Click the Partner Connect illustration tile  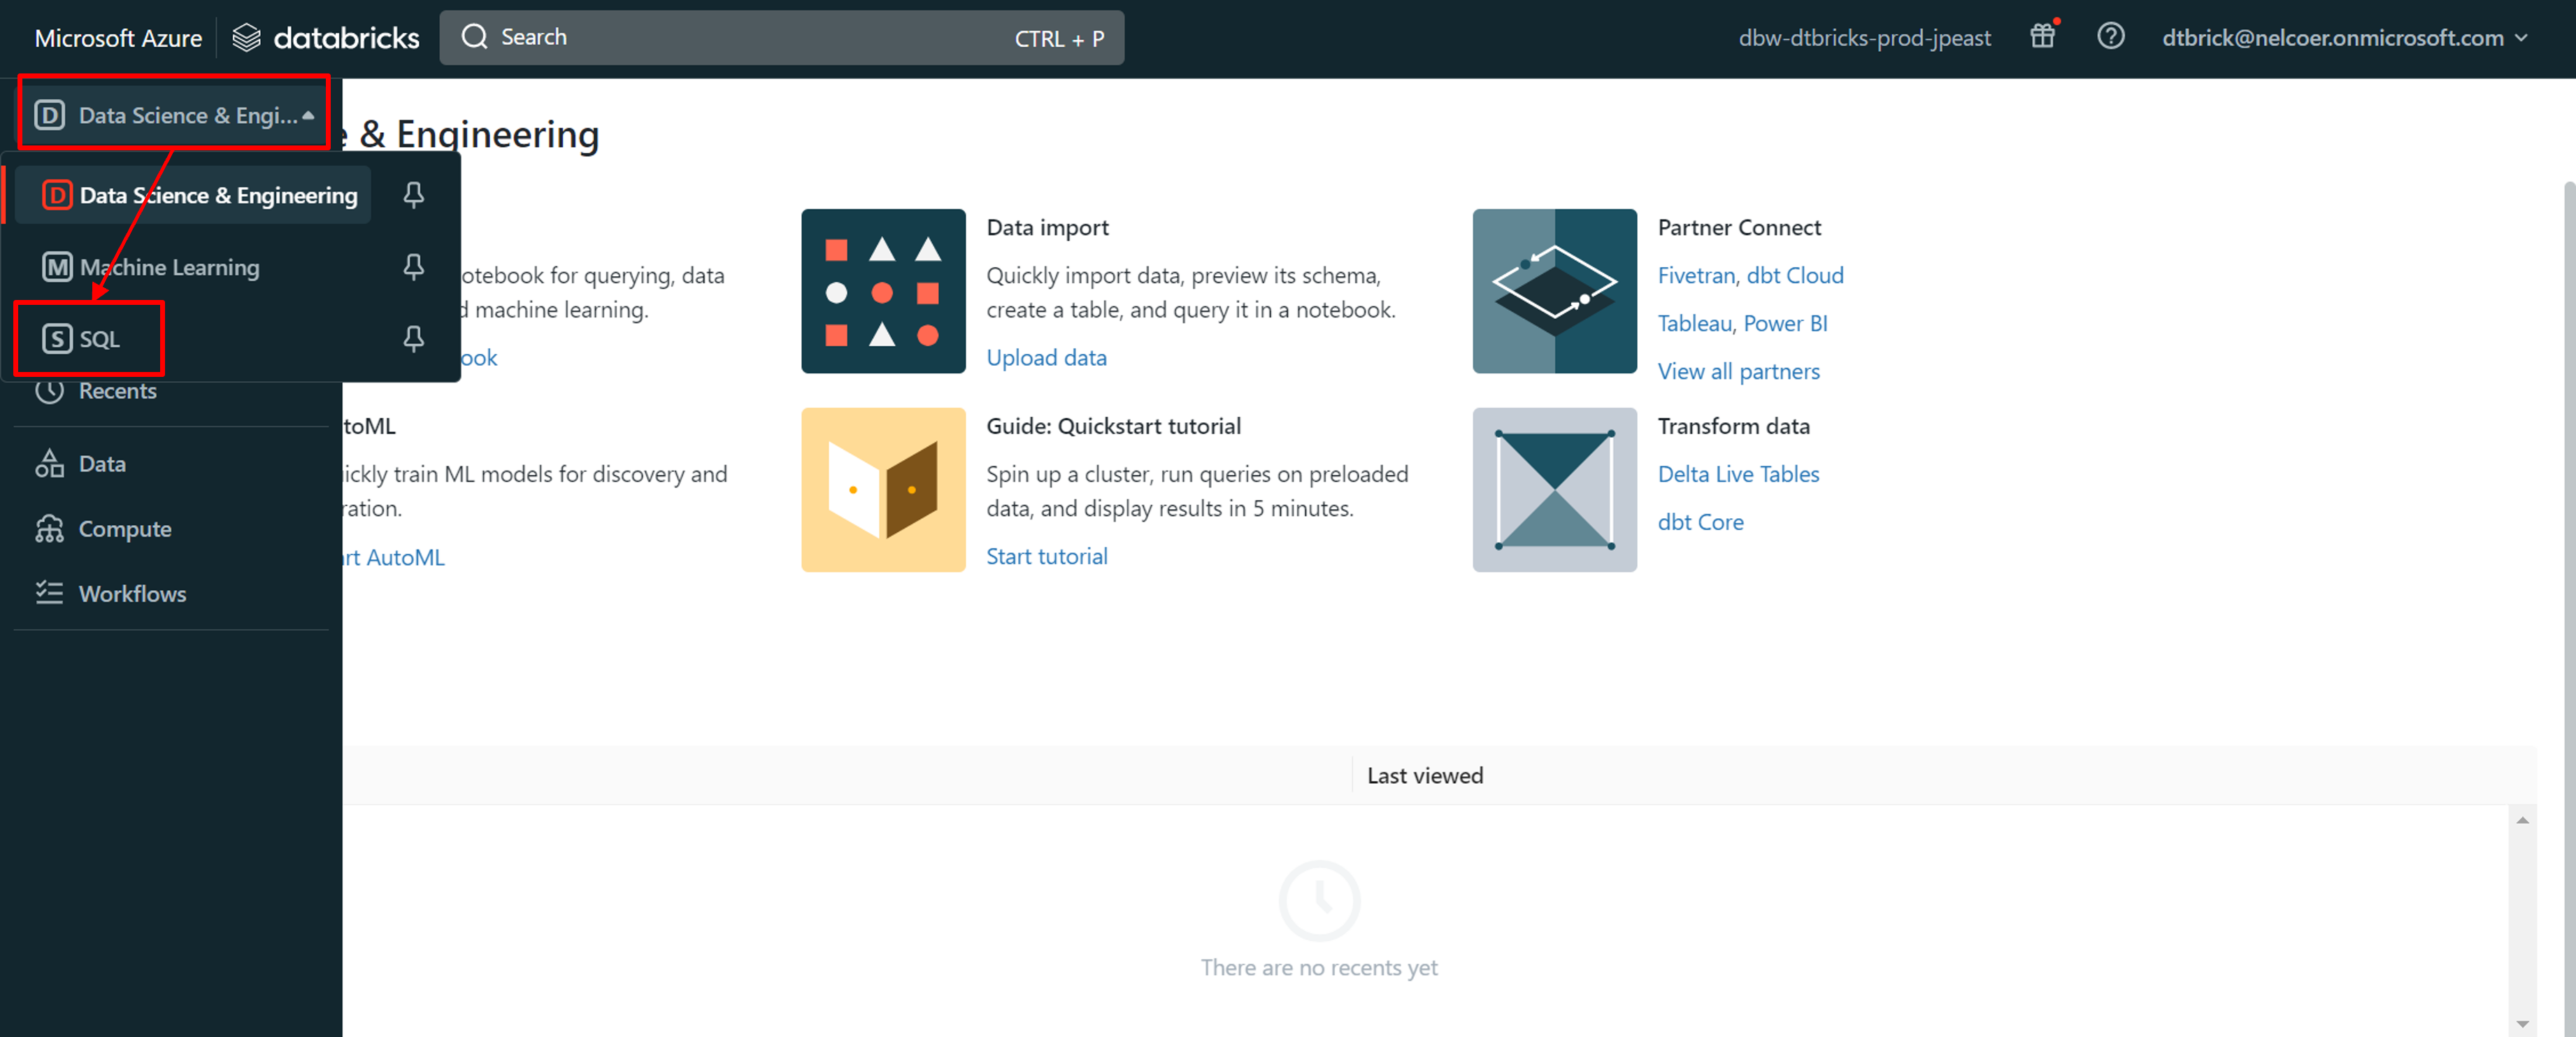[x=1554, y=291]
